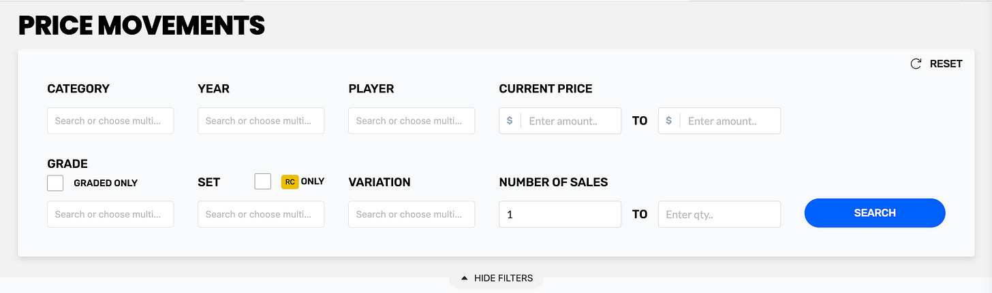Open the Year multi-select dropdown
This screenshot has height=293, width=992.
click(261, 121)
